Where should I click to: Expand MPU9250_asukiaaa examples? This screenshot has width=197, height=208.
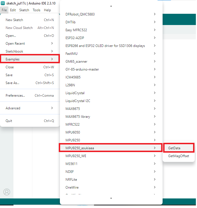(111, 148)
